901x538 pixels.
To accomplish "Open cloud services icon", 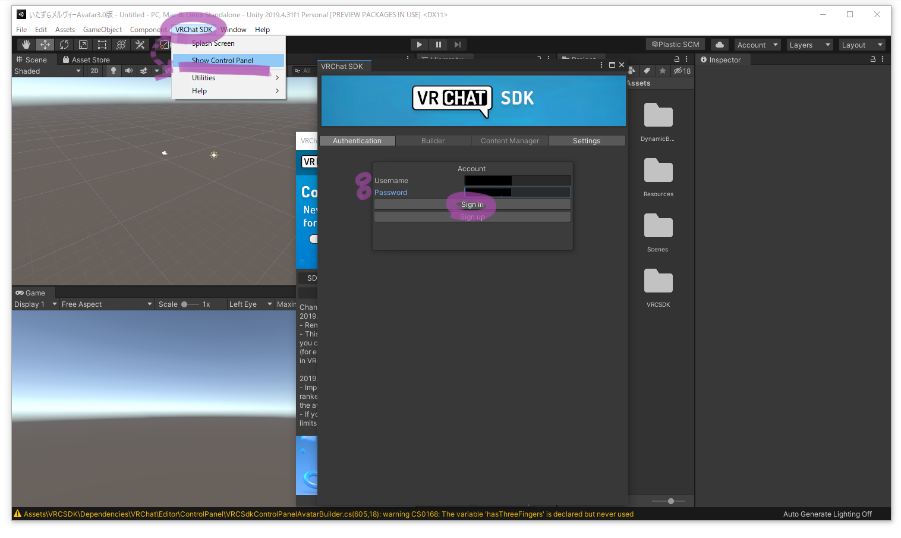I will [720, 45].
